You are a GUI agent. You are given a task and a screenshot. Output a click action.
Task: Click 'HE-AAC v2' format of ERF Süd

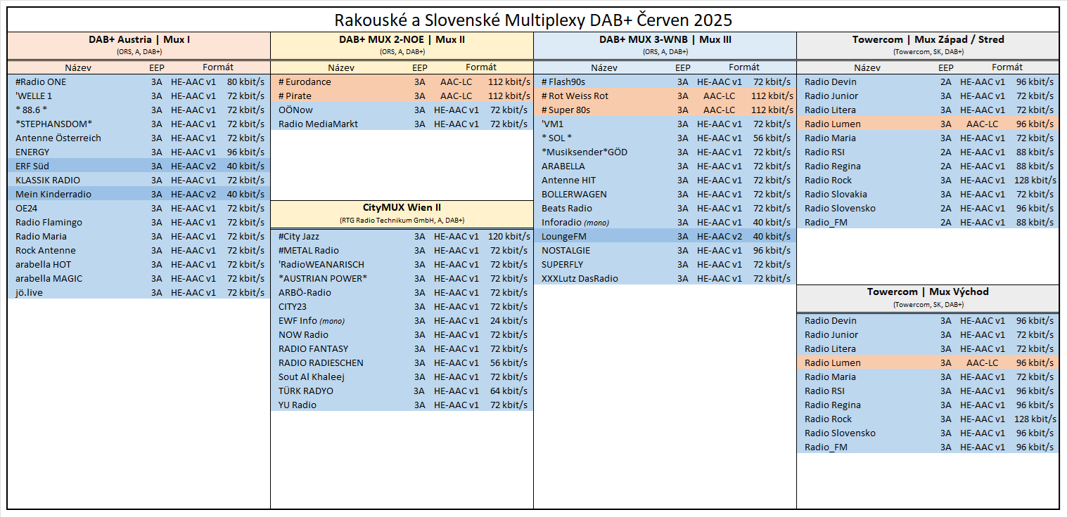coord(193,166)
